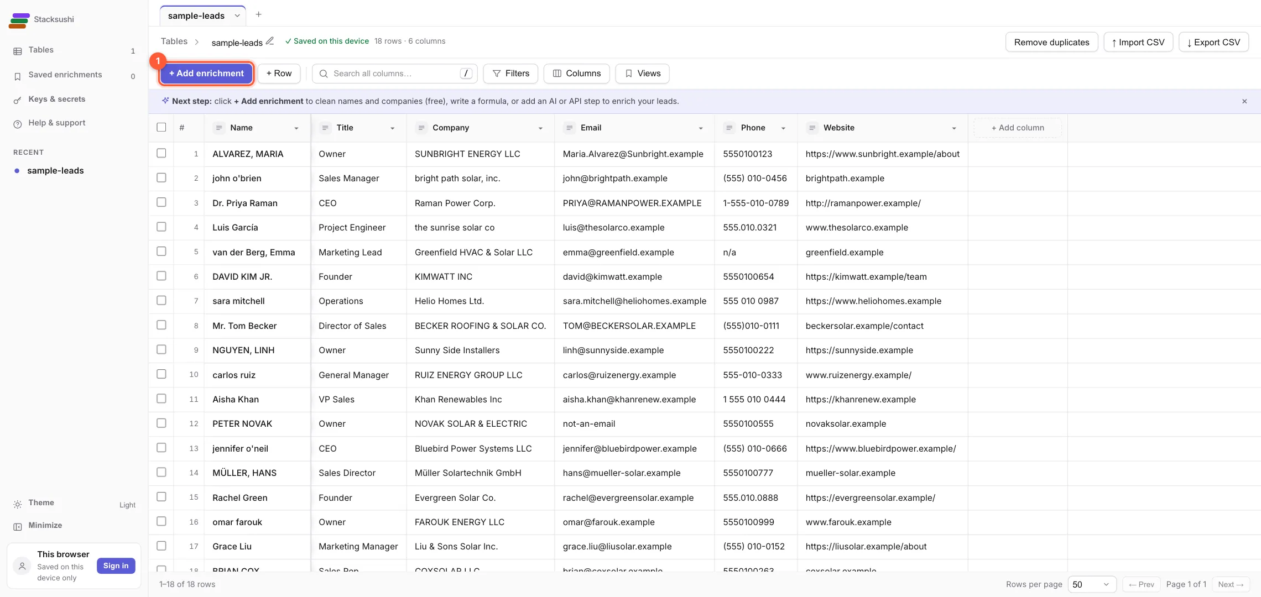The width and height of the screenshot is (1261, 597).
Task: Open Help & support
Action: pyautogui.click(x=74, y=123)
